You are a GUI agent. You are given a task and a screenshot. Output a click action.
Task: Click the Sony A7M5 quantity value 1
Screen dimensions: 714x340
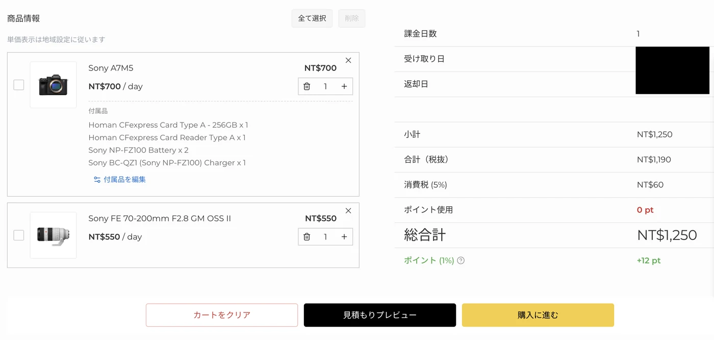(x=325, y=86)
